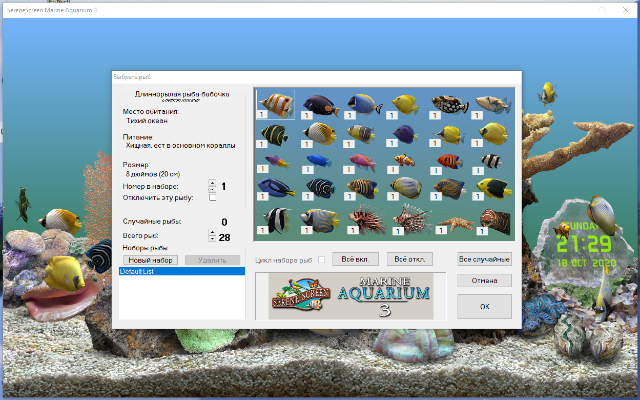640x400 pixels.
Task: Choose the spotted clown triggerfish thumbnail
Action: coord(450,104)
